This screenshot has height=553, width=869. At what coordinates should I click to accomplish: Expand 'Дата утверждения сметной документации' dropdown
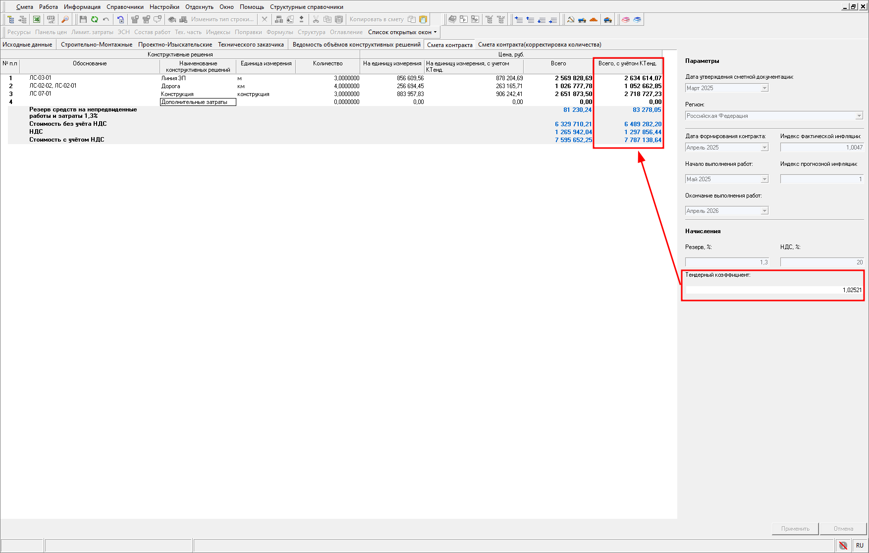[x=764, y=88]
